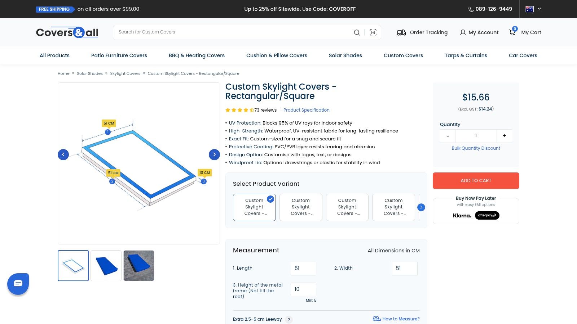Image resolution: width=577 pixels, height=324 pixels.
Task: Click the leeway help question mark
Action: pos(288,319)
